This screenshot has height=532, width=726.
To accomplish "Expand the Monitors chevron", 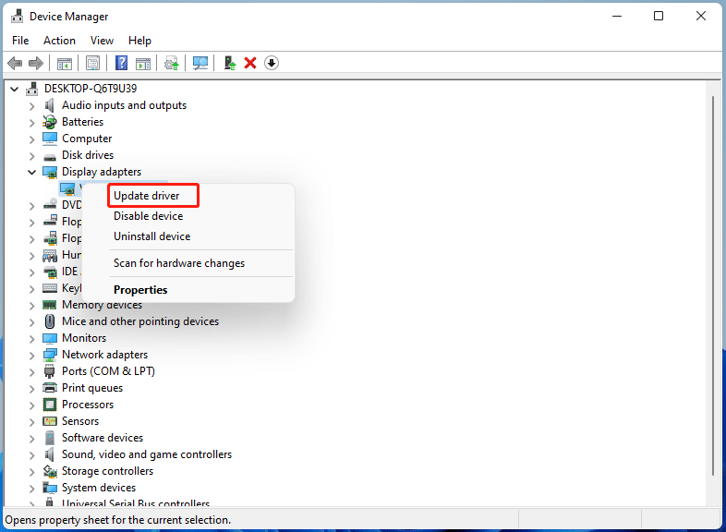I will coord(31,339).
